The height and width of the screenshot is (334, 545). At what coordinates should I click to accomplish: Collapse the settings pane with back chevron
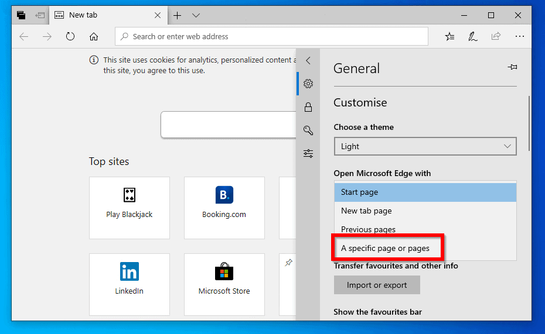coord(308,61)
